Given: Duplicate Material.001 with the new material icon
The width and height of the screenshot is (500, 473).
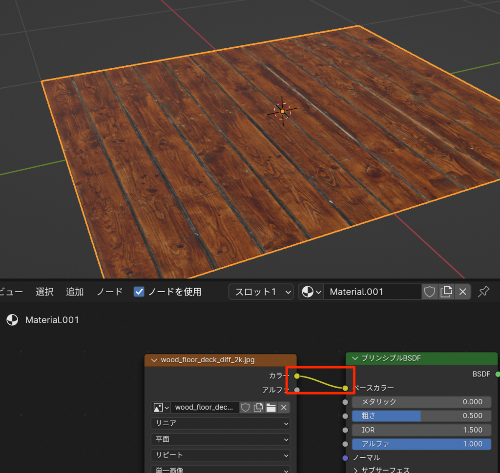Looking at the screenshot, I should [446, 292].
